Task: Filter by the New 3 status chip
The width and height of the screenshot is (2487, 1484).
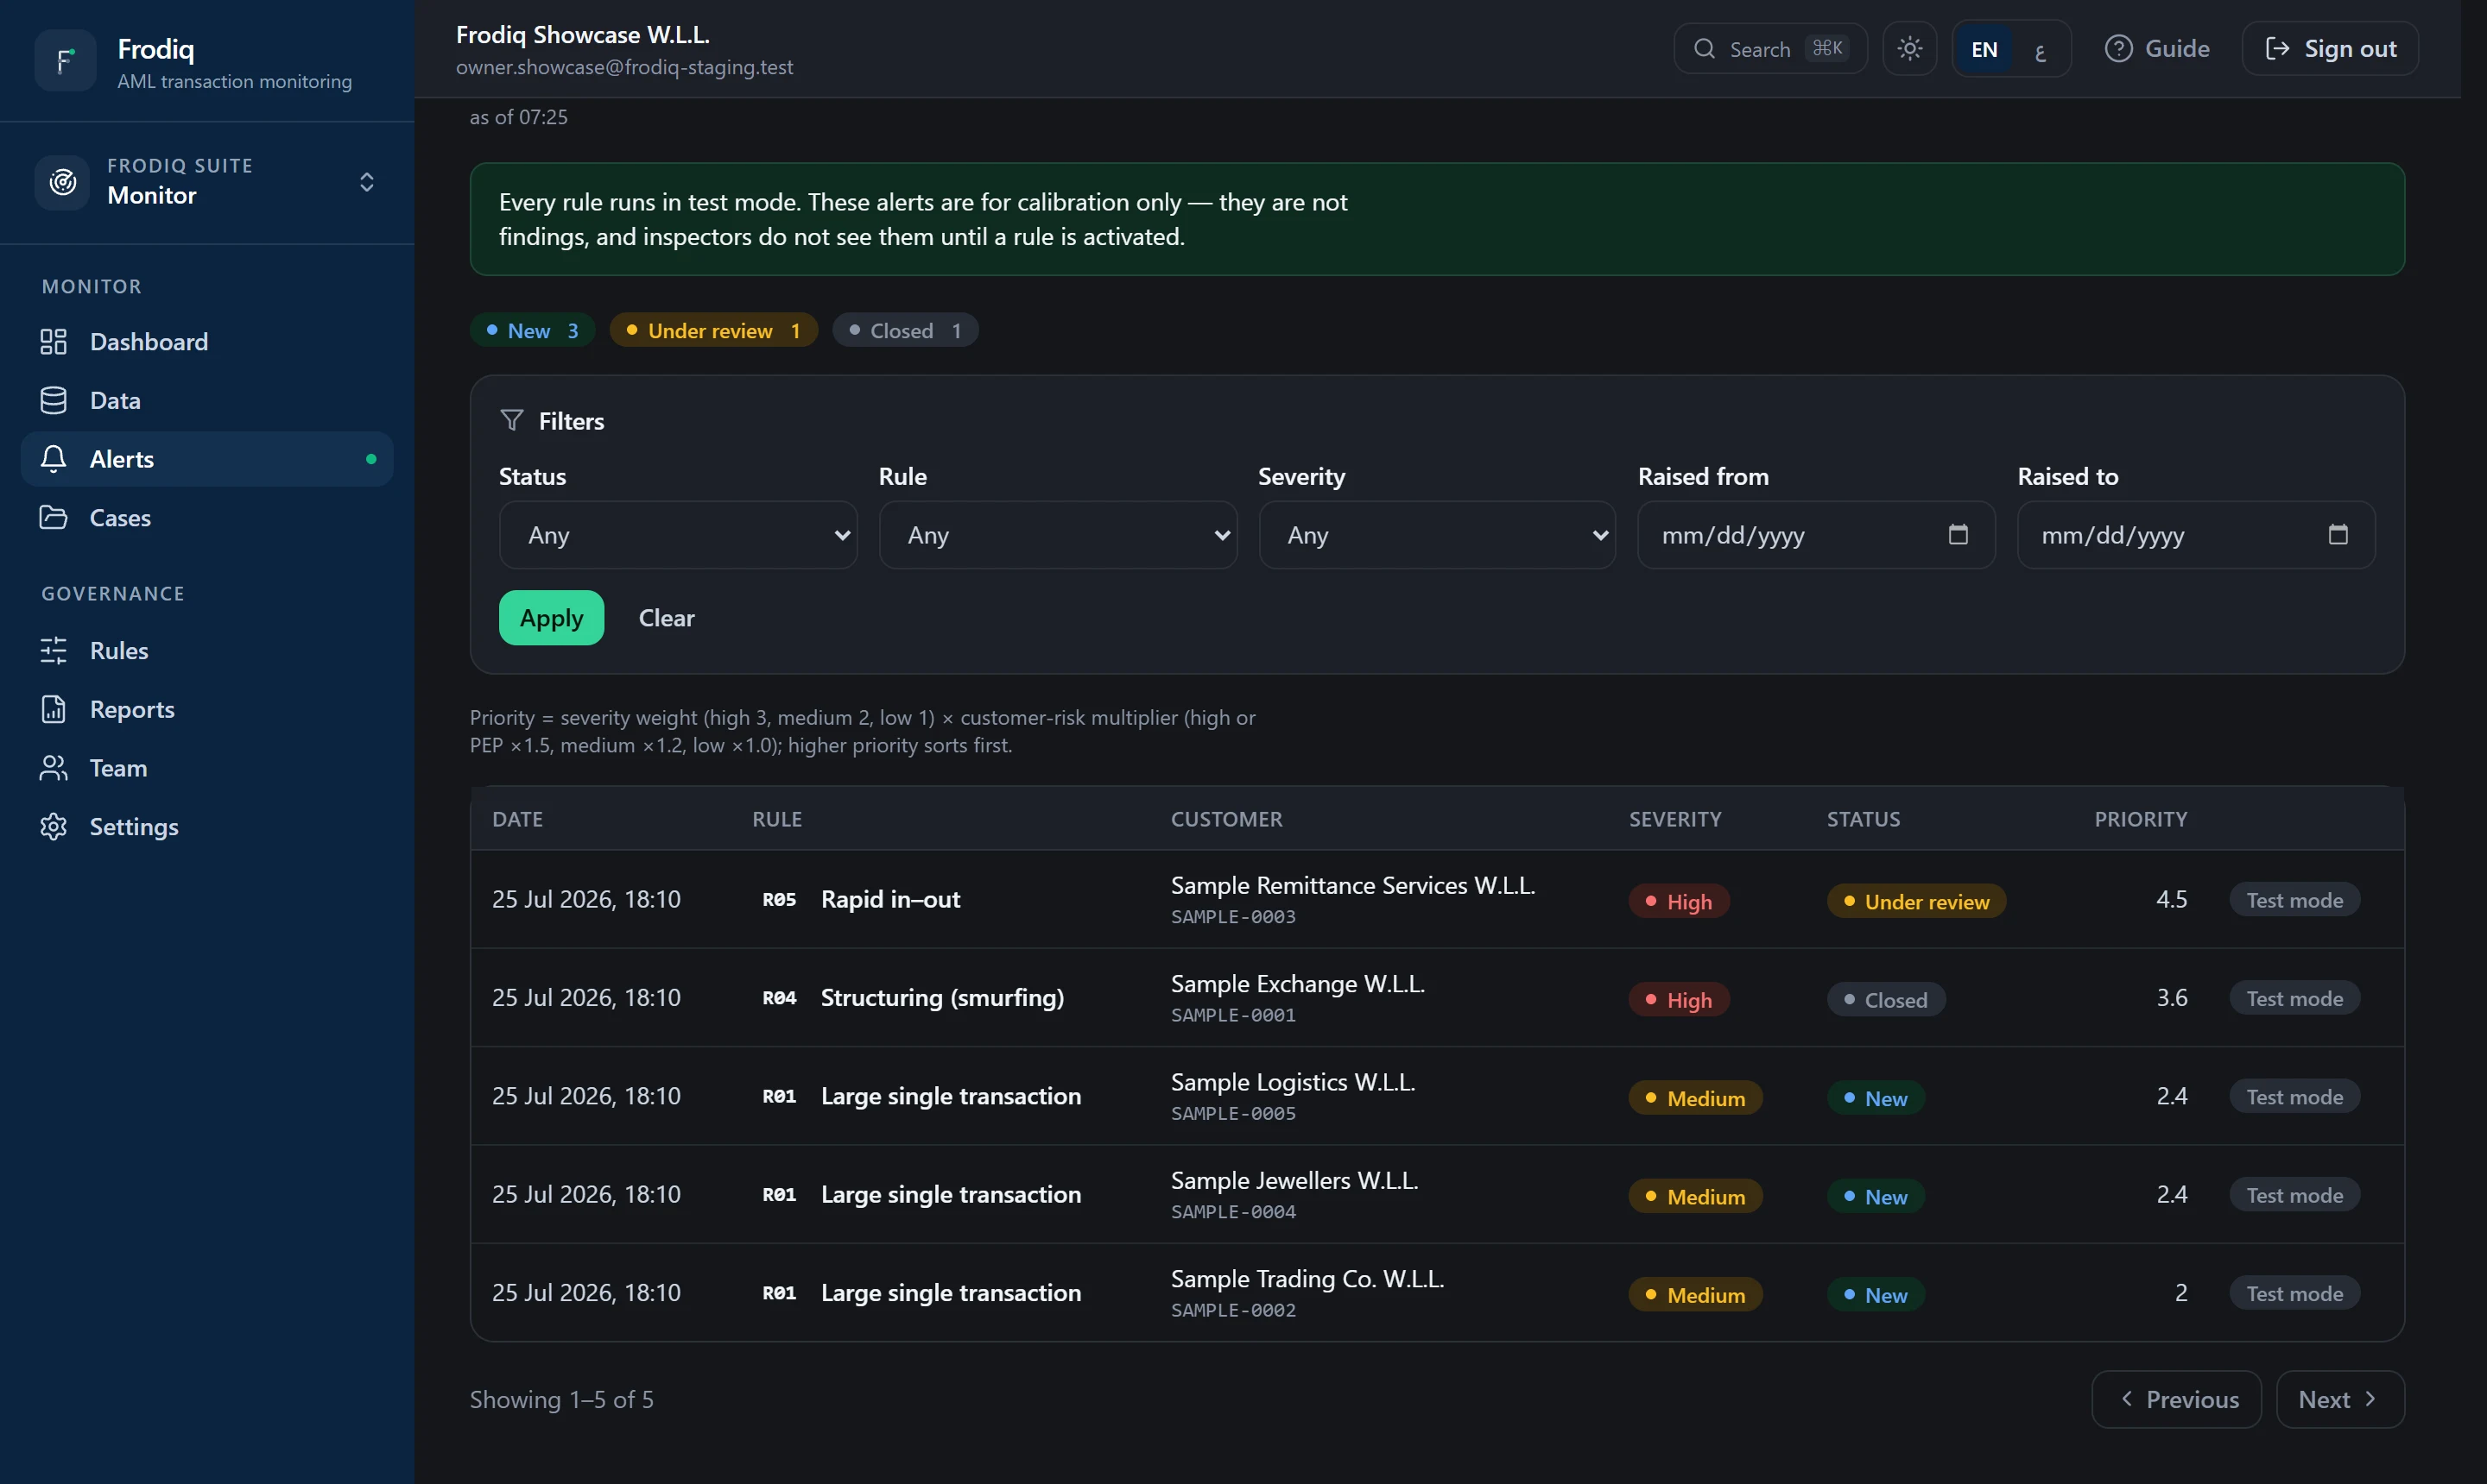Action: (533, 331)
